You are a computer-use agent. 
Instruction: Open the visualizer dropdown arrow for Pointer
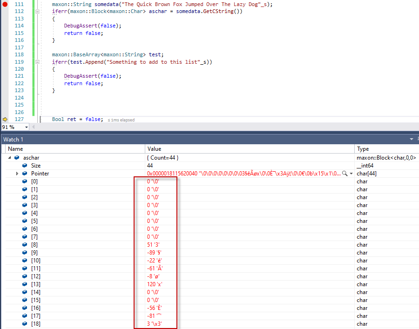tap(351, 174)
